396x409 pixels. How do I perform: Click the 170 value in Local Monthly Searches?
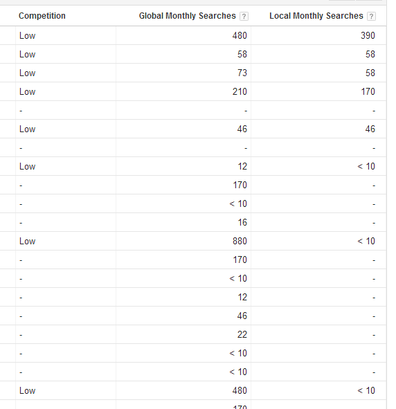pyautogui.click(x=368, y=91)
